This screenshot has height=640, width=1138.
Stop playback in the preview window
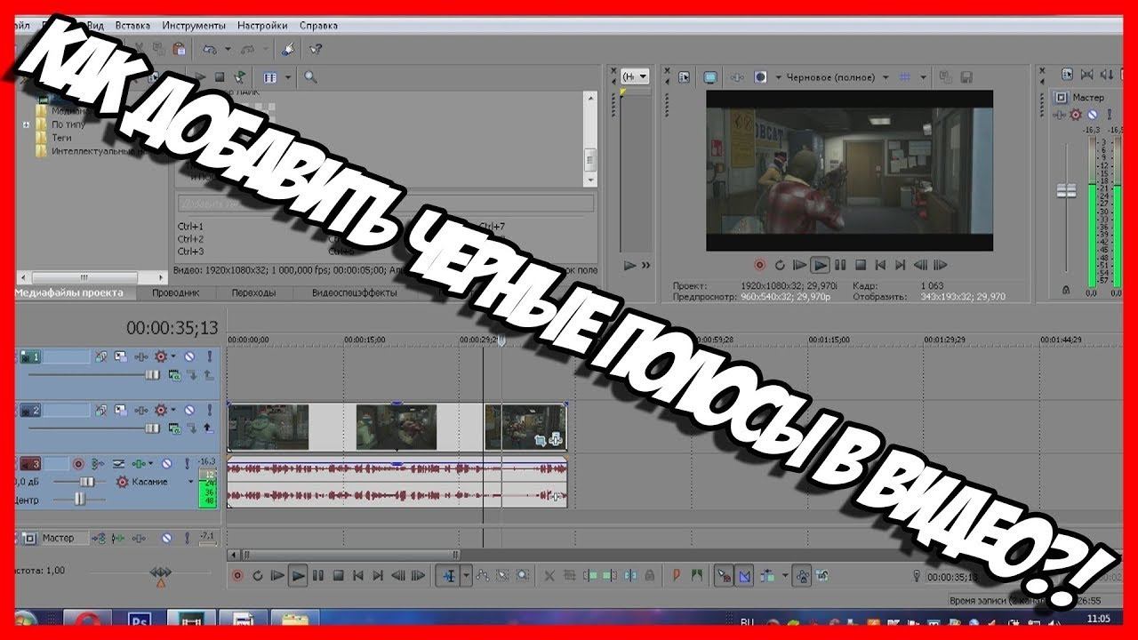tap(861, 264)
